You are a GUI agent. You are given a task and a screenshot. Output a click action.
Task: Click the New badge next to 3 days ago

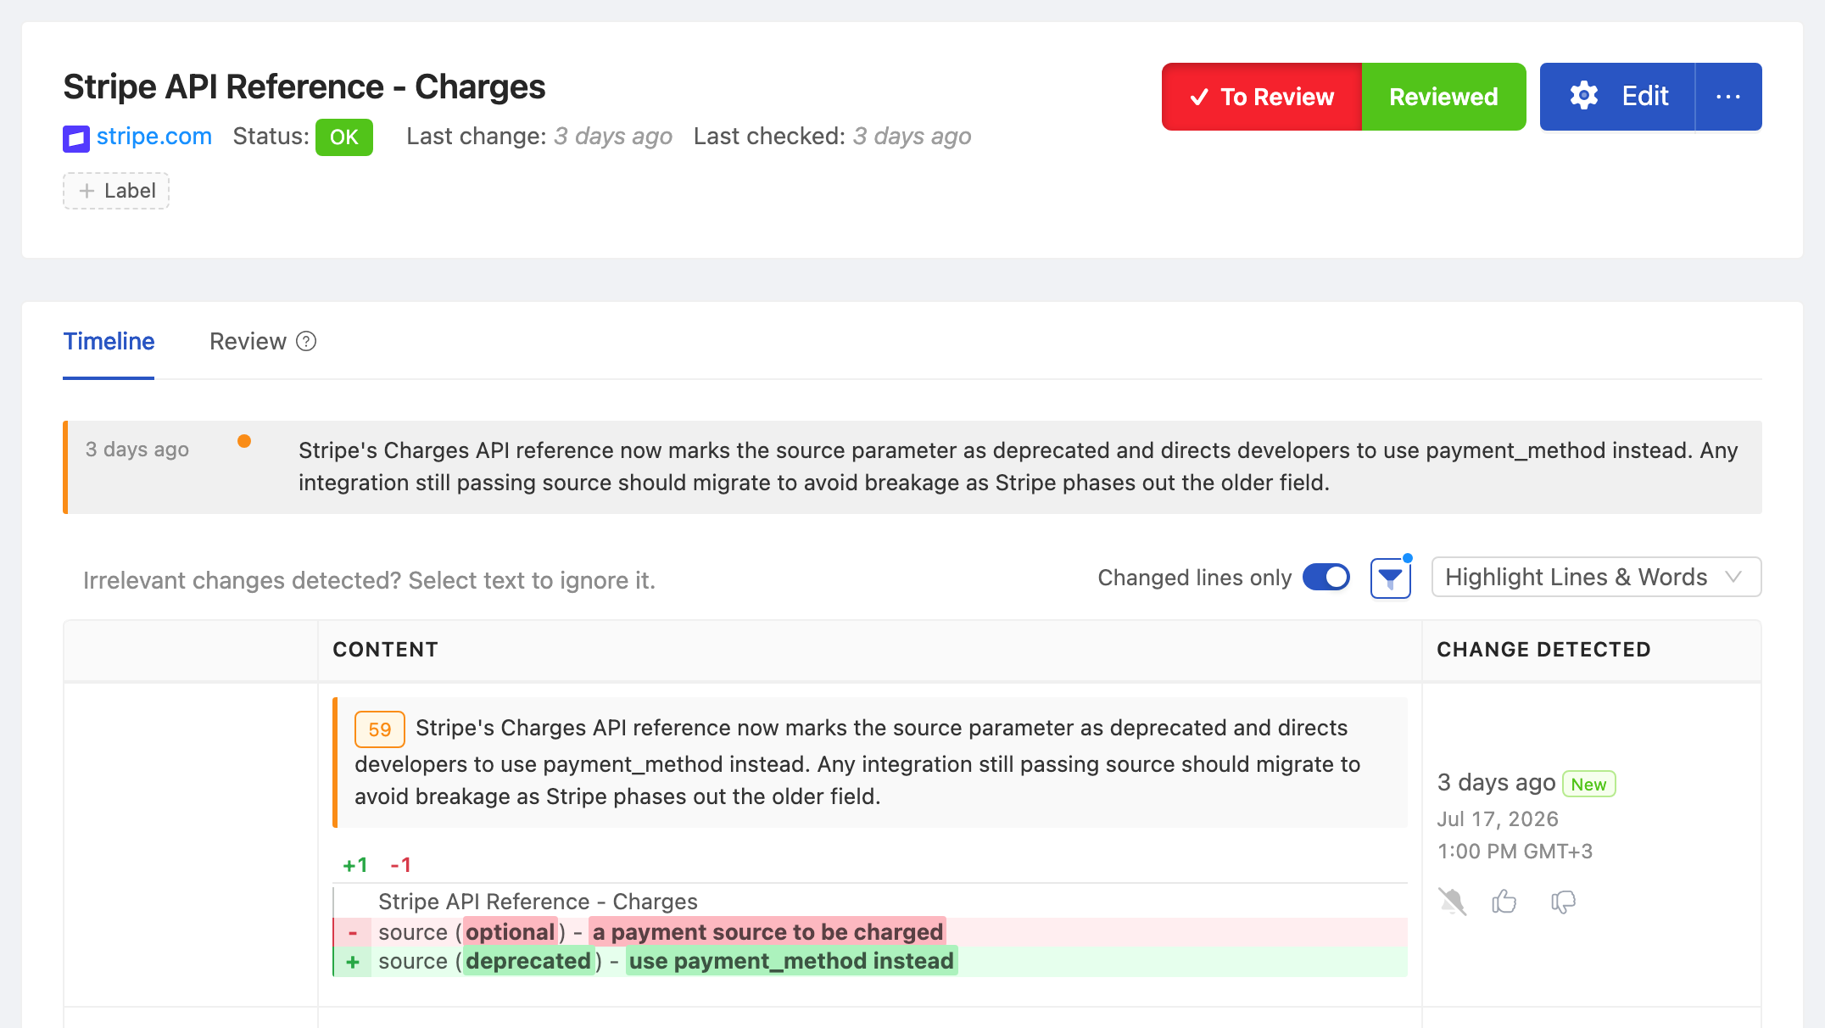coord(1588,785)
